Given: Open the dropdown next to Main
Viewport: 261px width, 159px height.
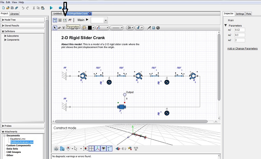Looking at the screenshot, I should tap(106, 20).
